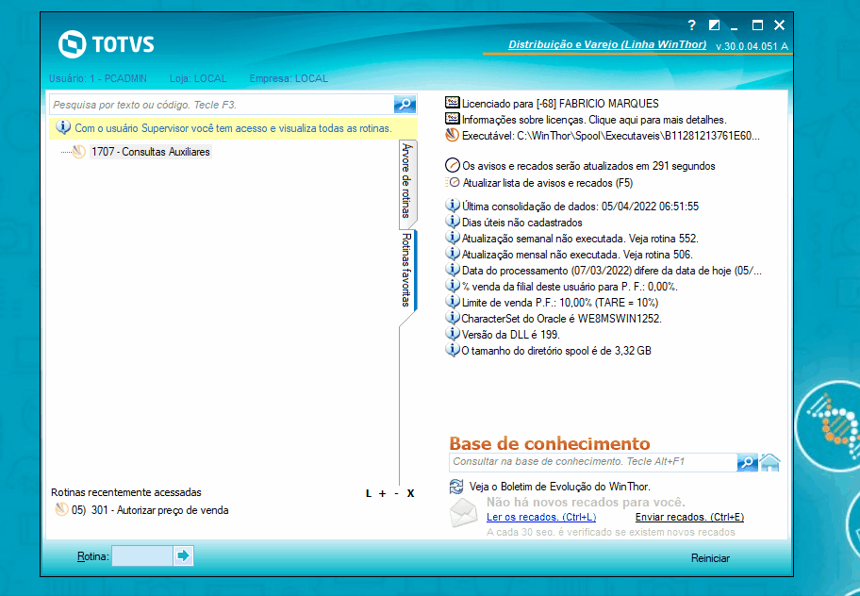
Task: Click the help question mark icon
Action: point(691,25)
